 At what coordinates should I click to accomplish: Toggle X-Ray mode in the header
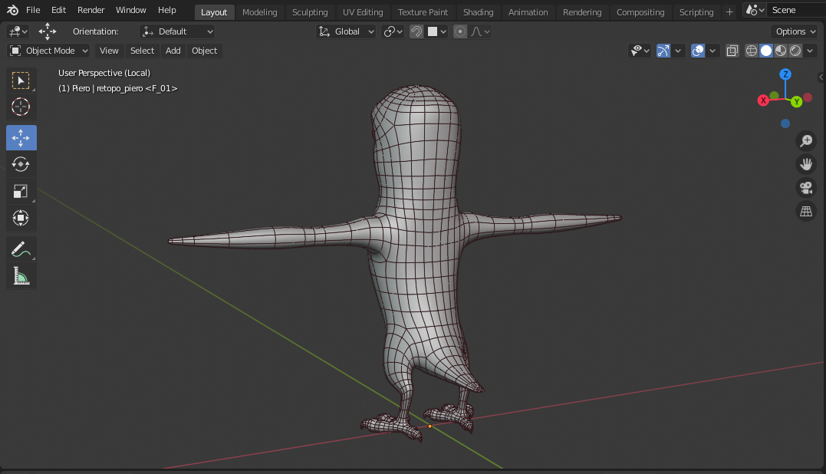[732, 51]
